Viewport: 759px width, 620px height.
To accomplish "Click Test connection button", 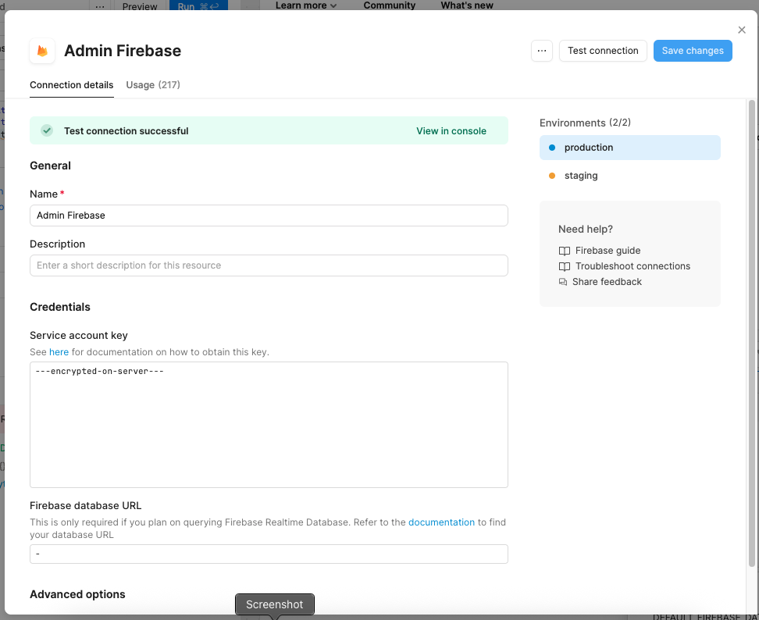I will (x=603, y=51).
